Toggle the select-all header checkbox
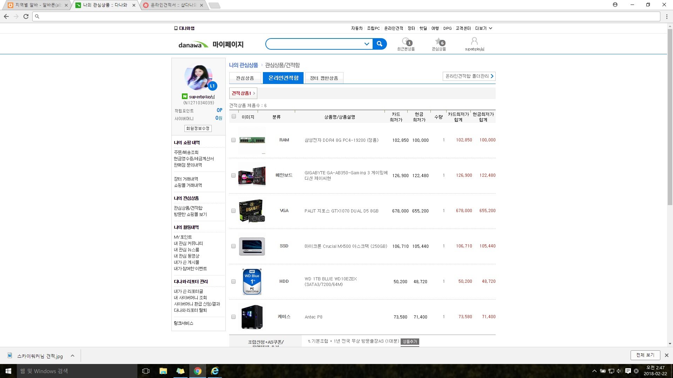673x378 pixels. point(234,116)
